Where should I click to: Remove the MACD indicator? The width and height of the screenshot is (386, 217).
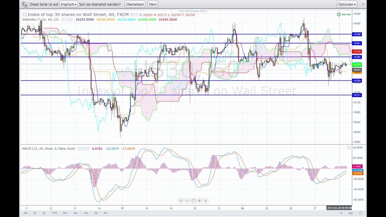[x=87, y=149]
